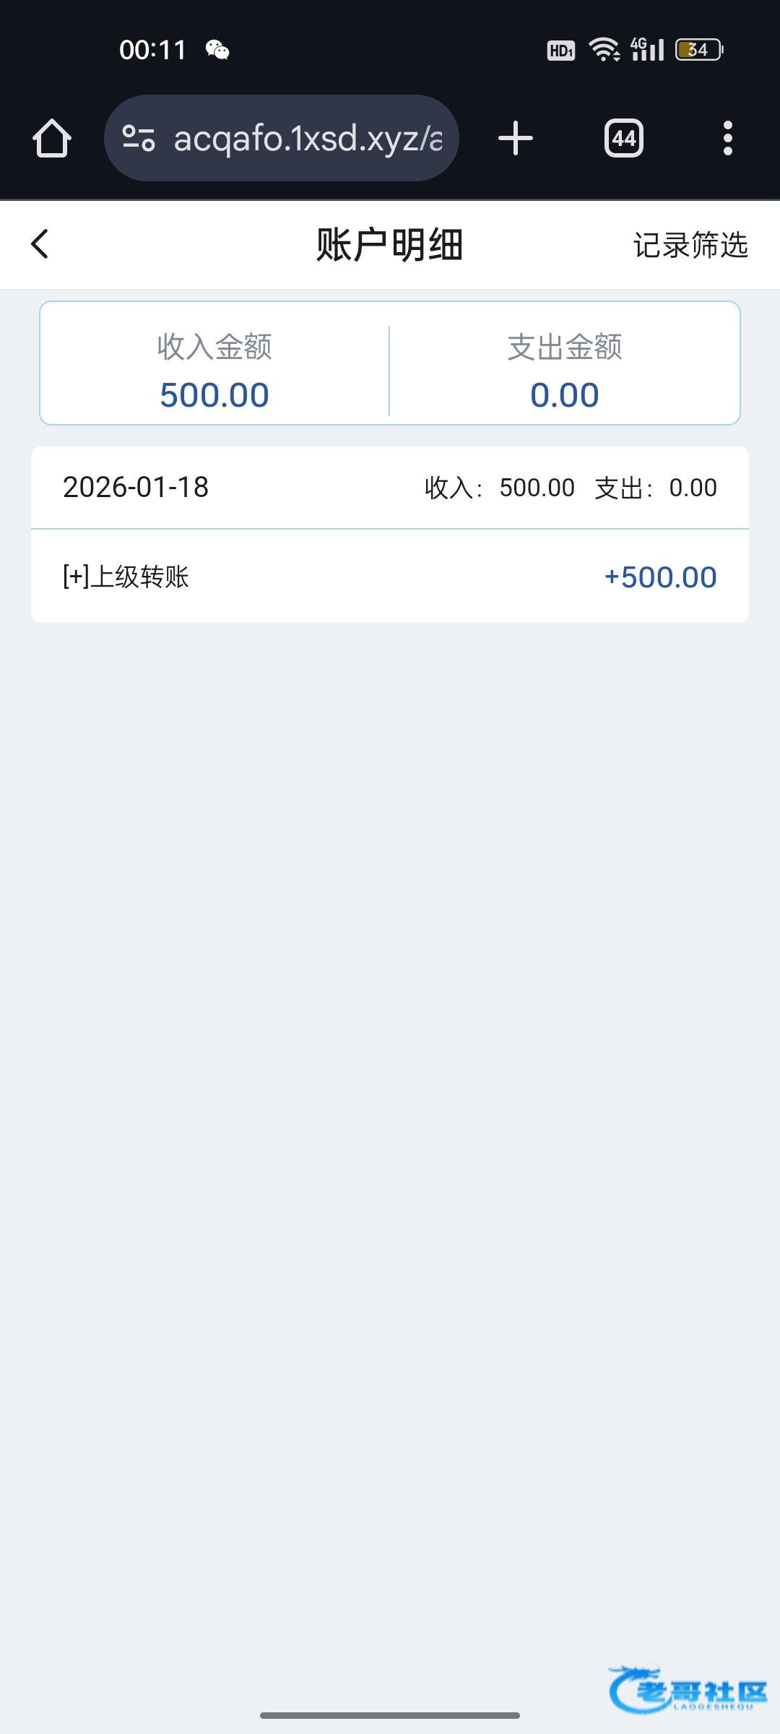This screenshot has width=780, height=1734.
Task: Open the [+]上级转账 transaction entry
Action: tap(126, 577)
